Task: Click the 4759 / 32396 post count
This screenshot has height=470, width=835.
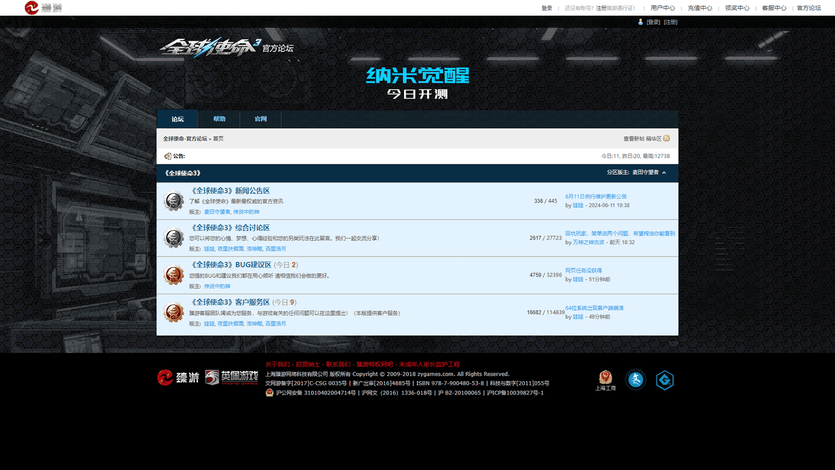Action: pos(546,275)
